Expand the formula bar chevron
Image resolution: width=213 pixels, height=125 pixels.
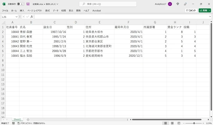pos(210,17)
